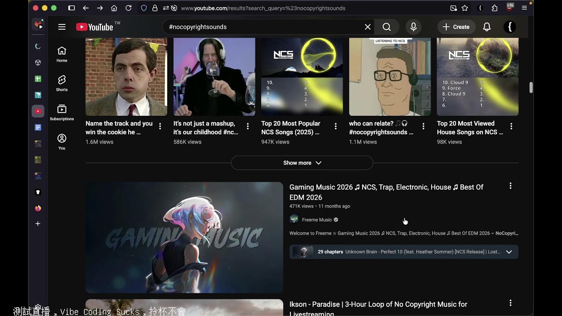Open the "Gaming Music 2026" video title
562x316 pixels.
click(x=386, y=192)
